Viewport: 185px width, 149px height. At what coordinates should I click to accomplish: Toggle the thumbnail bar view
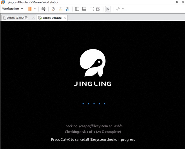point(84,9)
